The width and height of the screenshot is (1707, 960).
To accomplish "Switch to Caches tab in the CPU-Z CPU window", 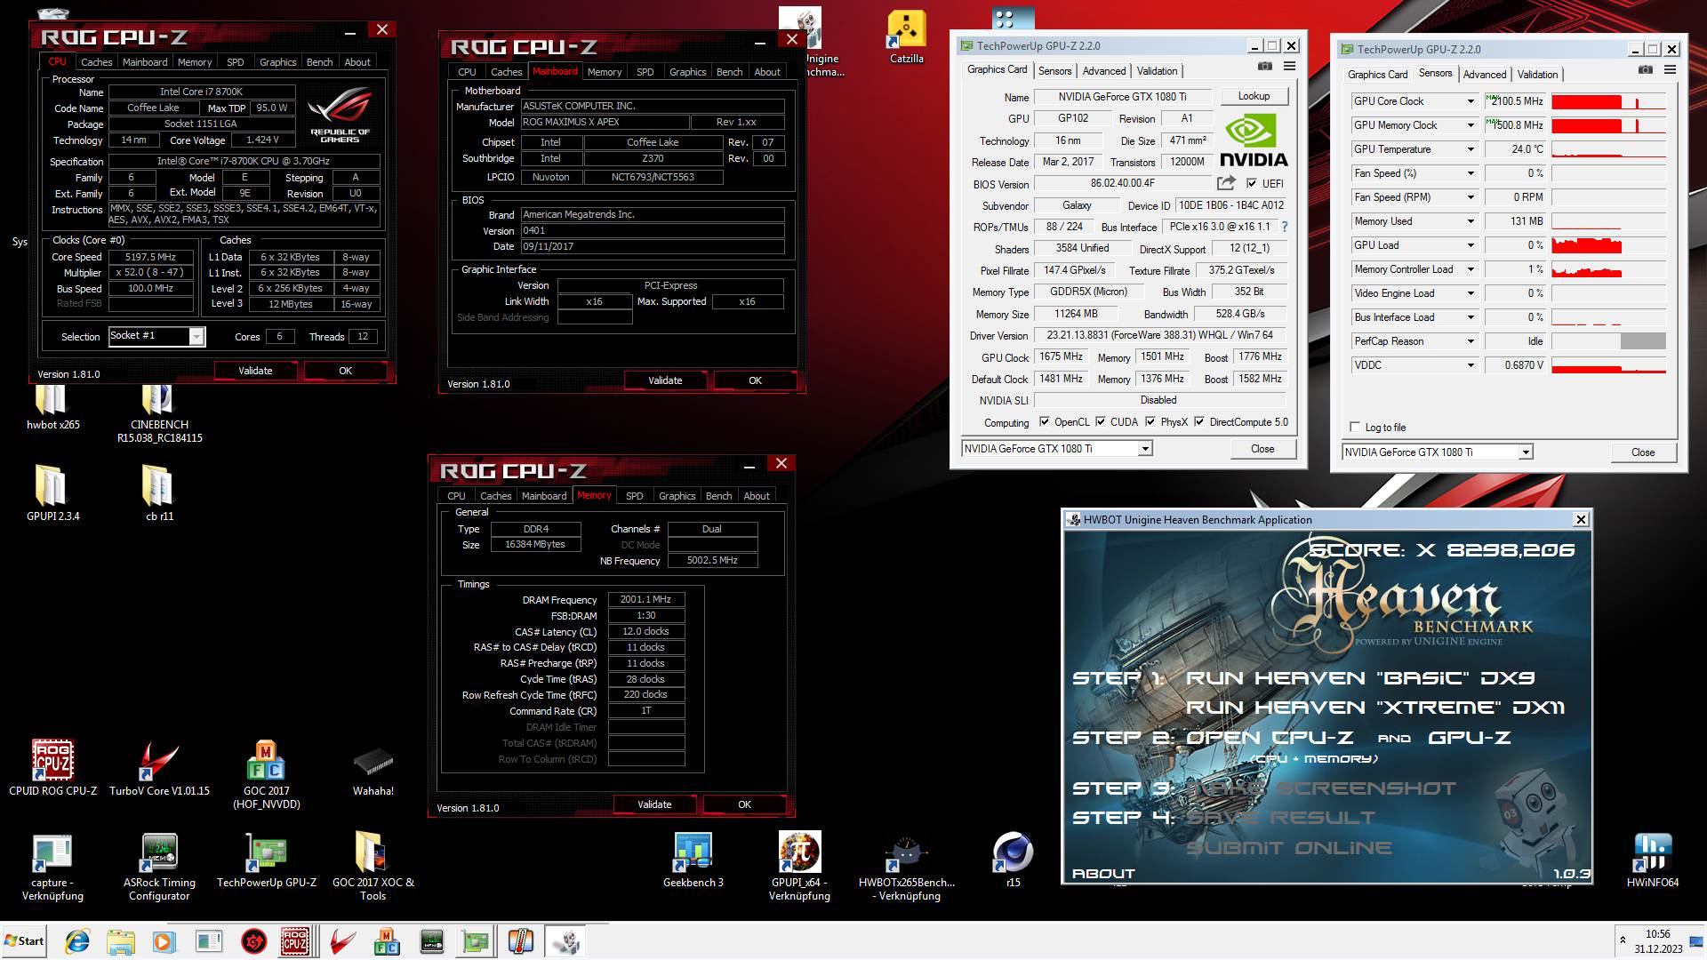I will [96, 62].
